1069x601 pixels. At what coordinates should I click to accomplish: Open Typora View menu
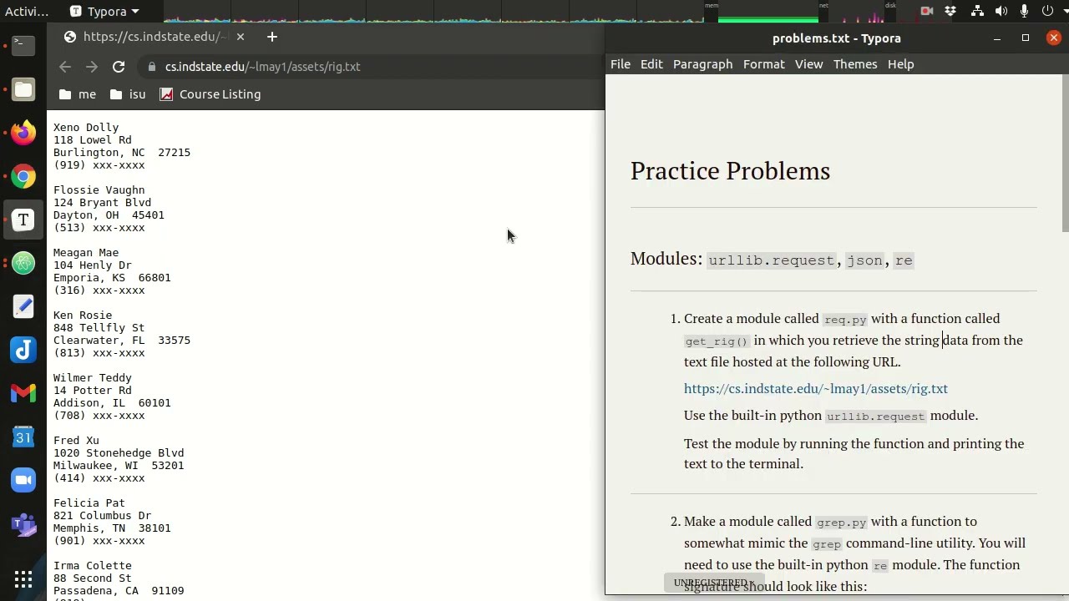[x=808, y=64]
